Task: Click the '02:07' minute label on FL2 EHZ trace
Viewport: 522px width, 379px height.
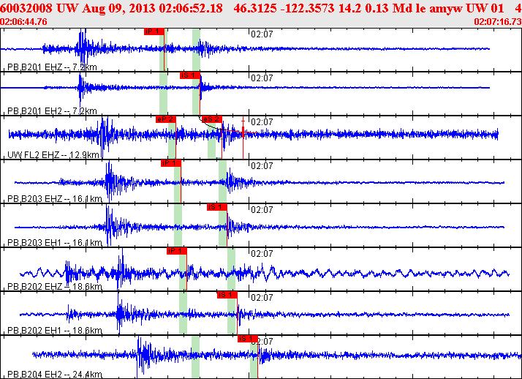Action: (x=262, y=122)
